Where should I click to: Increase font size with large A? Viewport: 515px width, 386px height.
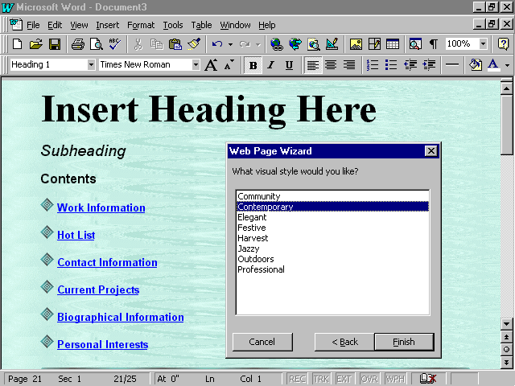click(x=211, y=64)
